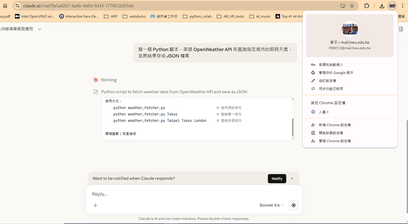The height and width of the screenshot is (224, 408).
Task: Select 密碼和自動填入 menu entry
Action: pos(330,65)
